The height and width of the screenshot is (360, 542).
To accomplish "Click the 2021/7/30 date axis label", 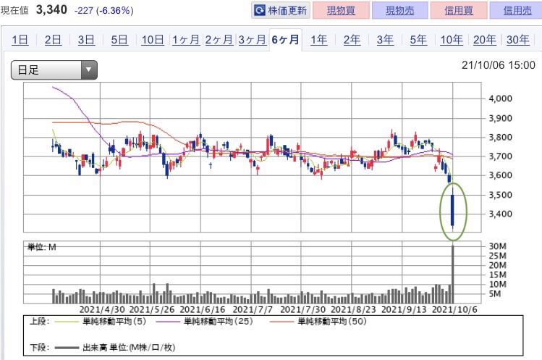I will [302, 309].
